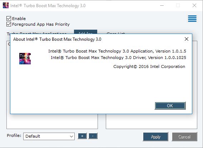
Task: Remove profile with the minus button
Action: click(x=93, y=136)
